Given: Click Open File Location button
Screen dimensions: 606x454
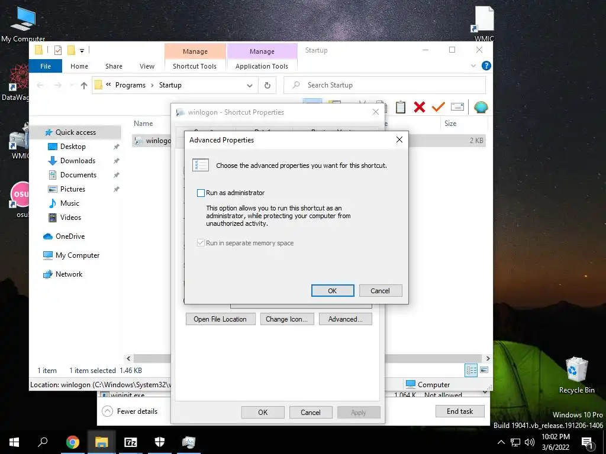Looking at the screenshot, I should pyautogui.click(x=220, y=319).
